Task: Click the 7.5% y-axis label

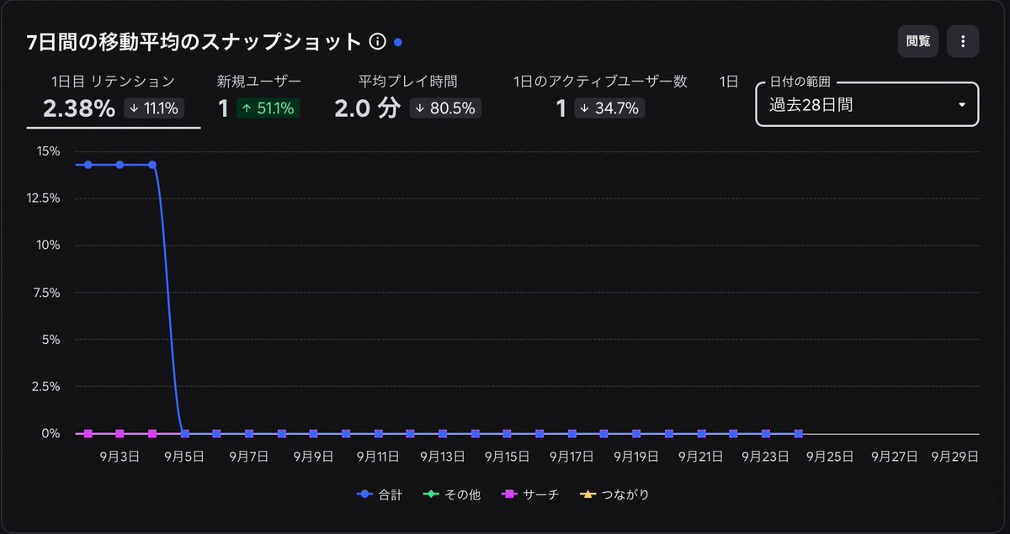Action: (x=45, y=293)
